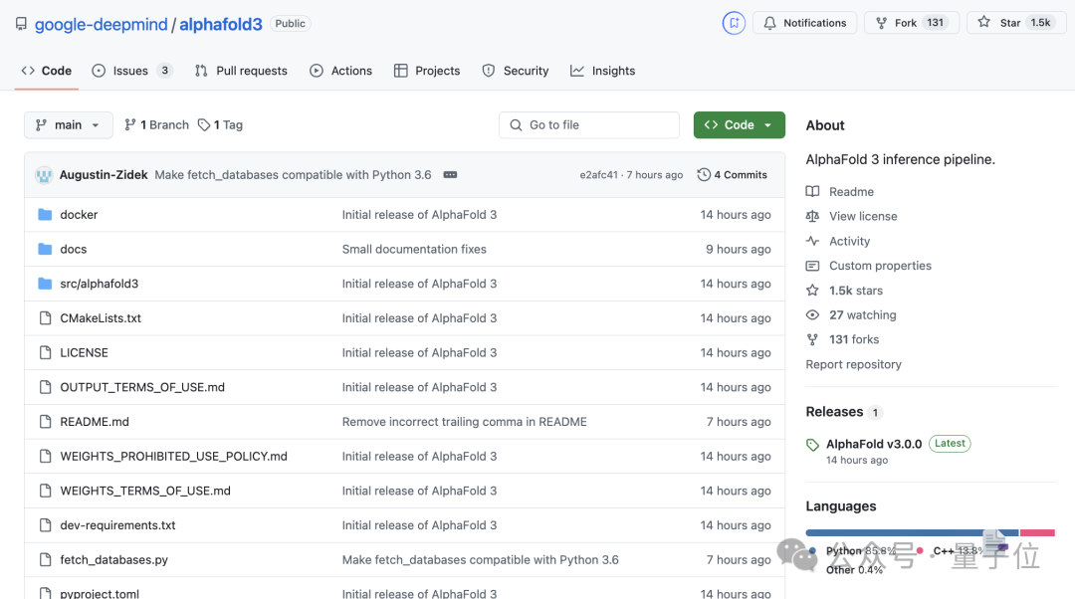This screenshot has width=1075, height=599.
Task: Click the docs folder icon
Action: tap(45, 249)
